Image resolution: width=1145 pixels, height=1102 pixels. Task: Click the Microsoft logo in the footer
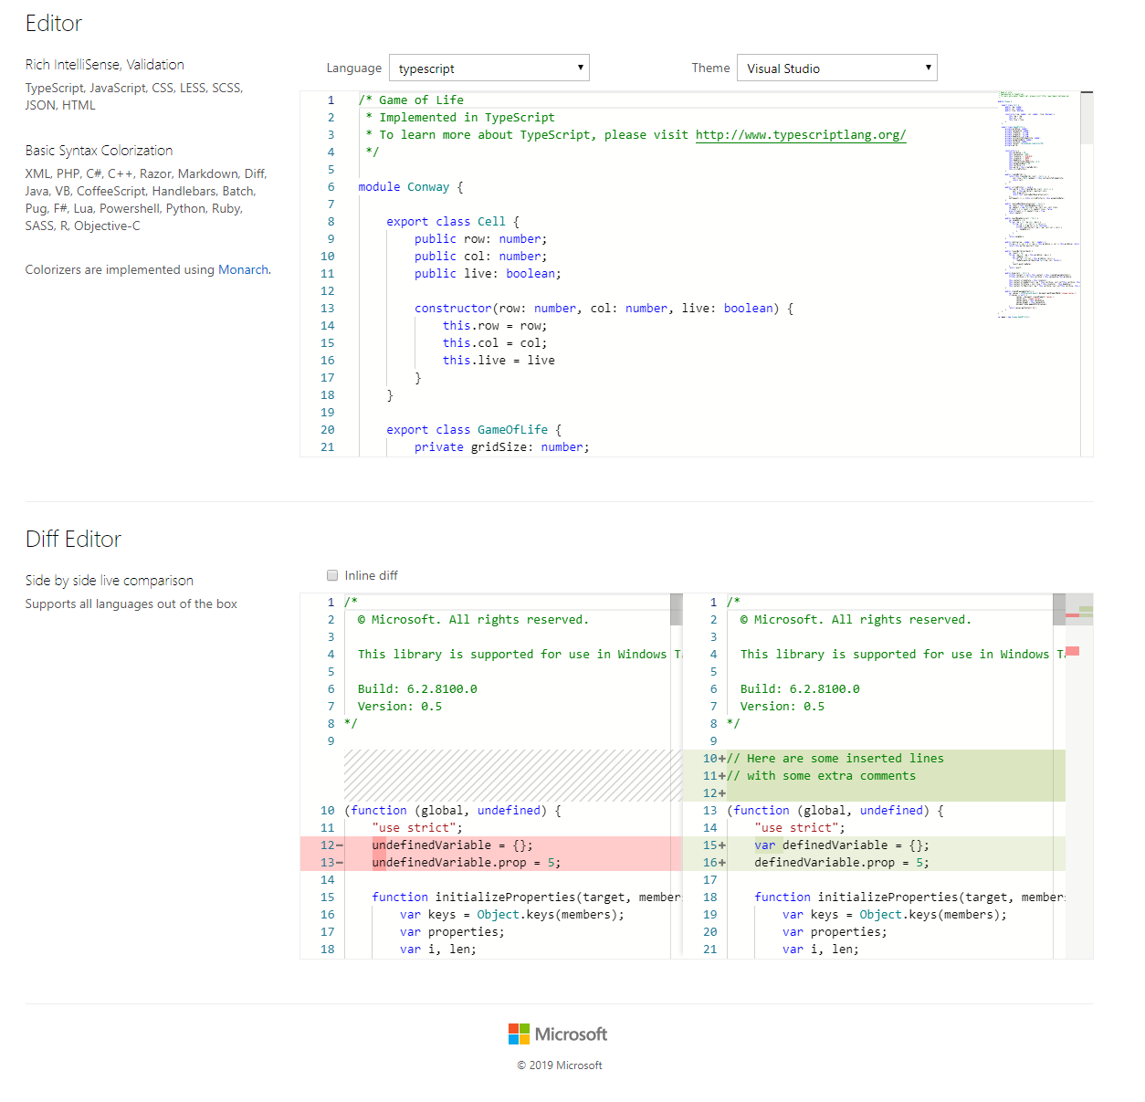click(558, 1034)
